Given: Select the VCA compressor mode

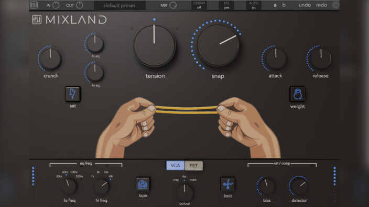Looking at the screenshot, I should click(175, 166).
